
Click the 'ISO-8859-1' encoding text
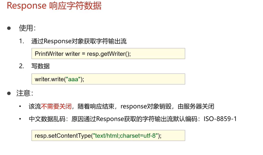tap(220, 119)
